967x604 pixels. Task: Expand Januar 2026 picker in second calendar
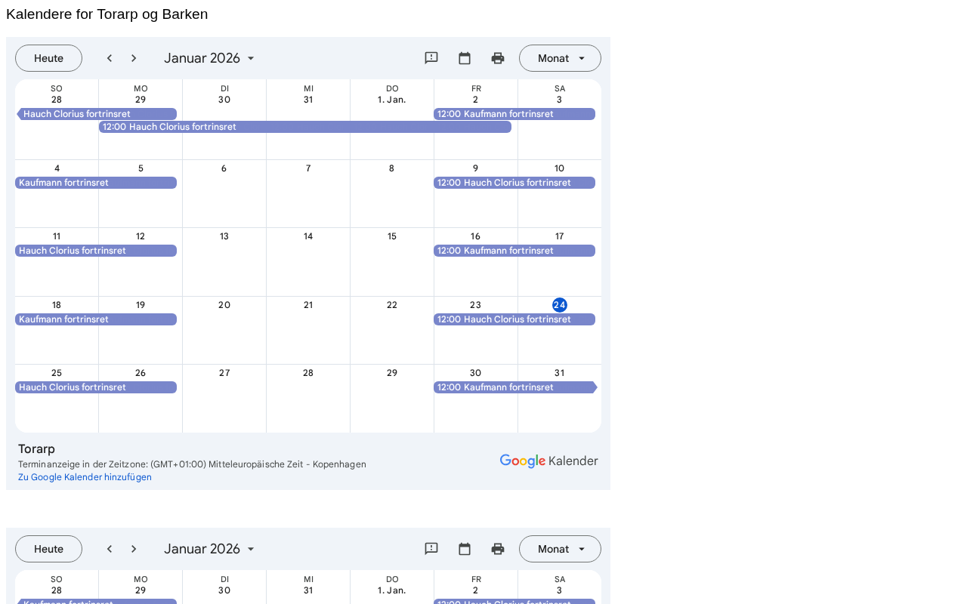(x=210, y=549)
